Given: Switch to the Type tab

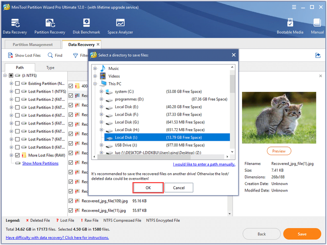Looking at the screenshot, I should [x=50, y=67].
